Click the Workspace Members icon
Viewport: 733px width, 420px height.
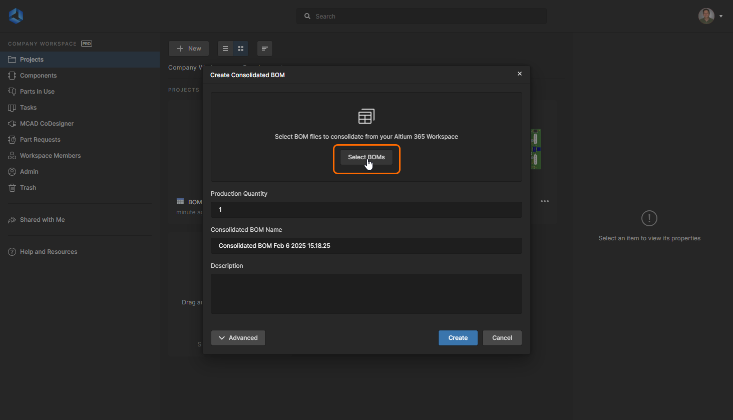click(12, 156)
